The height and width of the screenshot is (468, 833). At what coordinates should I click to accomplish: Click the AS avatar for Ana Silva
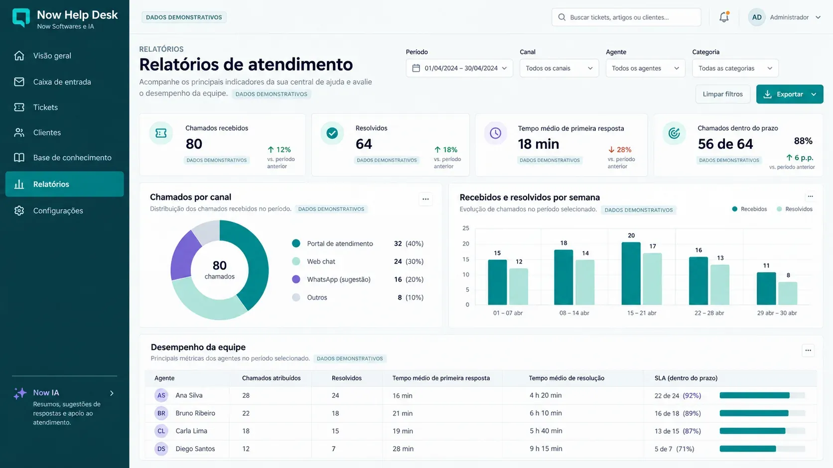pyautogui.click(x=161, y=395)
